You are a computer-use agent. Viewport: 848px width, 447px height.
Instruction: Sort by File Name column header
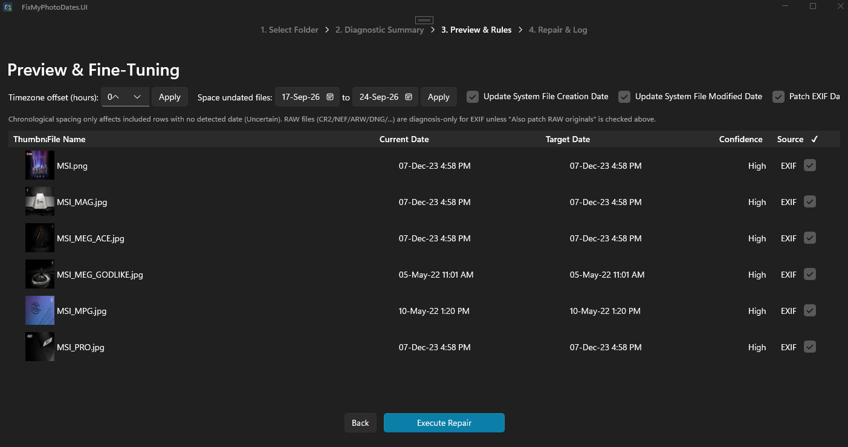pyautogui.click(x=66, y=139)
